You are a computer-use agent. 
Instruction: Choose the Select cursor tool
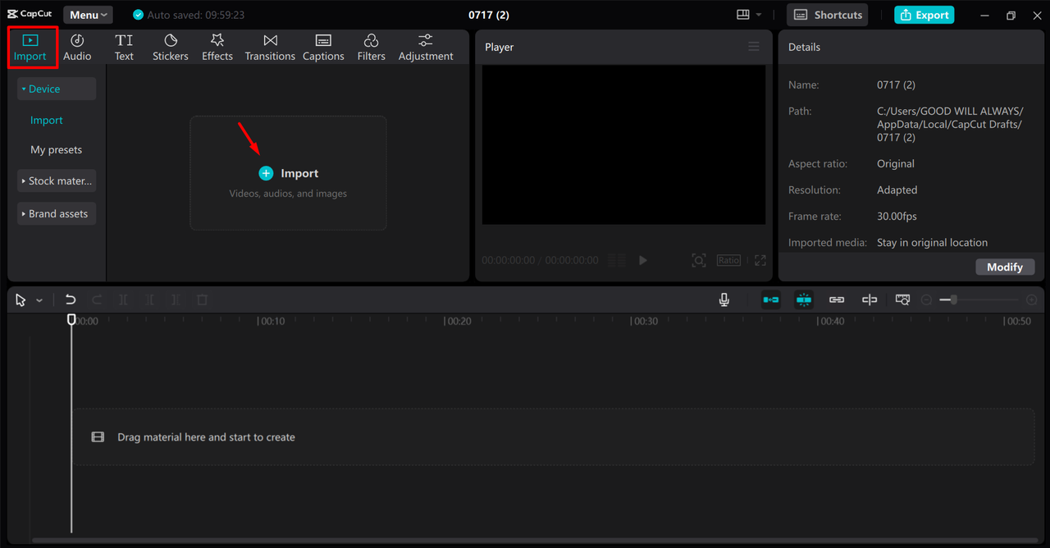click(x=21, y=300)
